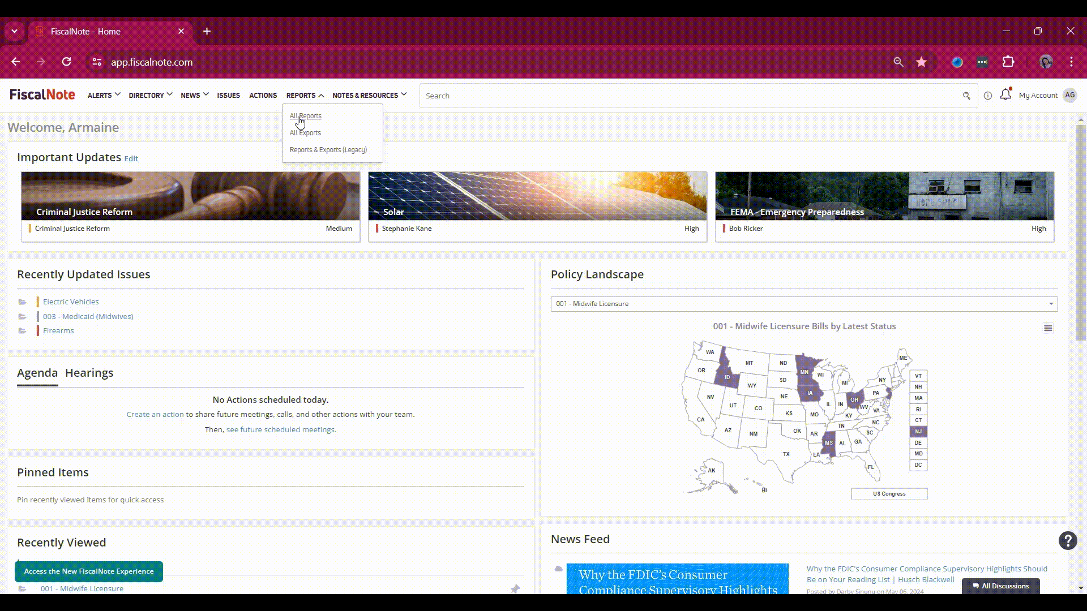Image resolution: width=1087 pixels, height=611 pixels.
Task: Select Reports & Exports (Legacy)
Action: point(328,150)
